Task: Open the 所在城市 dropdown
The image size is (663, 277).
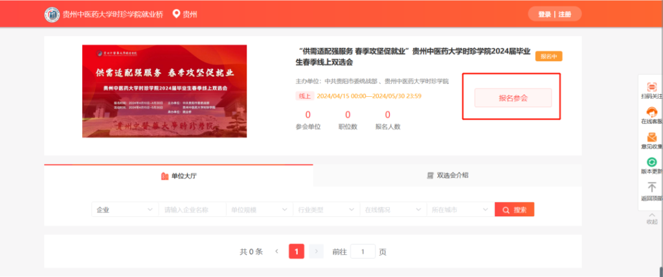Action: pyautogui.click(x=460, y=210)
